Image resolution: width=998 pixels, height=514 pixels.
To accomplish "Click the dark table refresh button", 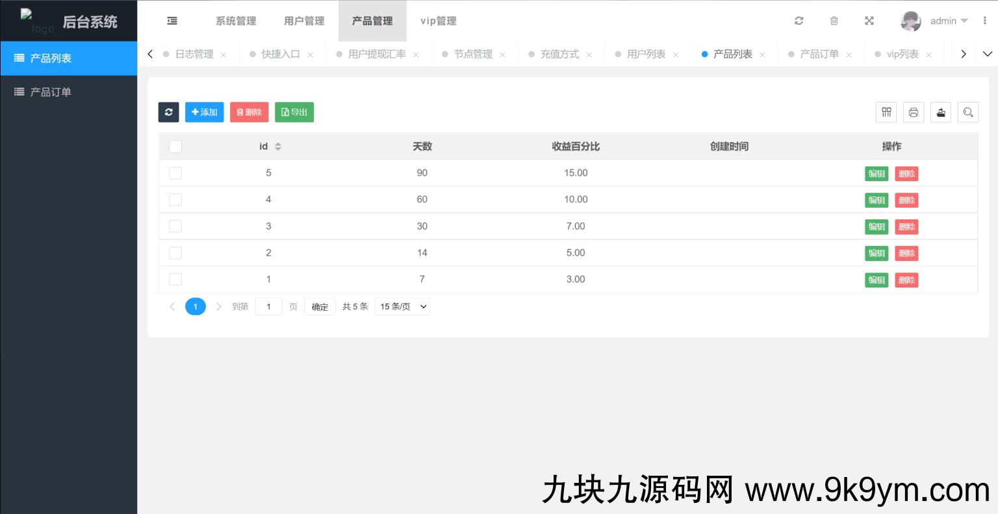I will [168, 112].
